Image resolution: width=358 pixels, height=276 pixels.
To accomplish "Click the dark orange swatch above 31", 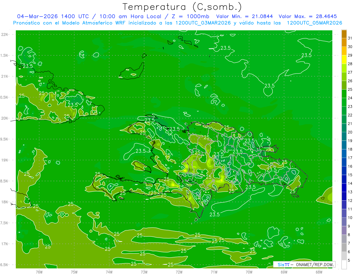I will point(344,34).
